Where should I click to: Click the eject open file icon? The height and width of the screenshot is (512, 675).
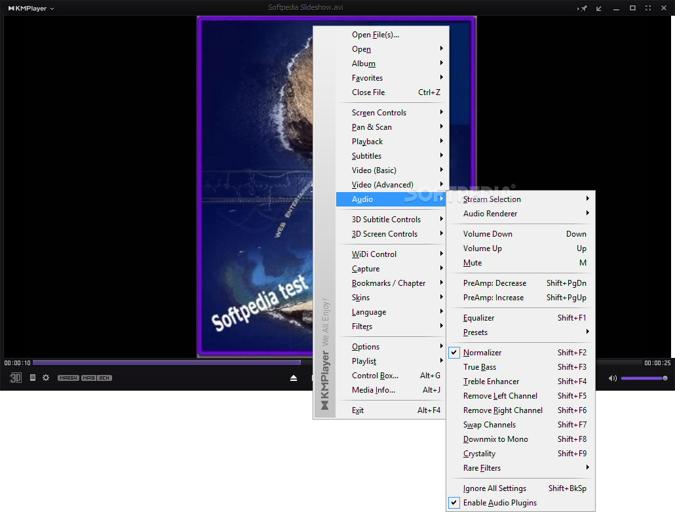(x=294, y=378)
